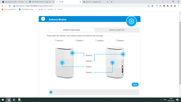Show hidden system tray icons
Screen dimensions: 181x102
pos(161,100)
